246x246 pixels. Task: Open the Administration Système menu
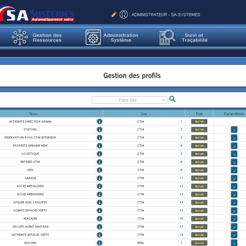tap(112, 37)
